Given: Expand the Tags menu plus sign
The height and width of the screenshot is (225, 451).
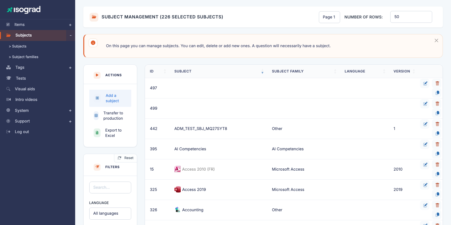Looking at the screenshot, I should point(70,67).
